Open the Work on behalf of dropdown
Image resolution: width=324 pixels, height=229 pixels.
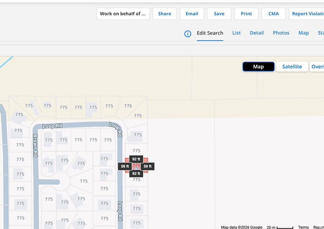[x=123, y=14]
